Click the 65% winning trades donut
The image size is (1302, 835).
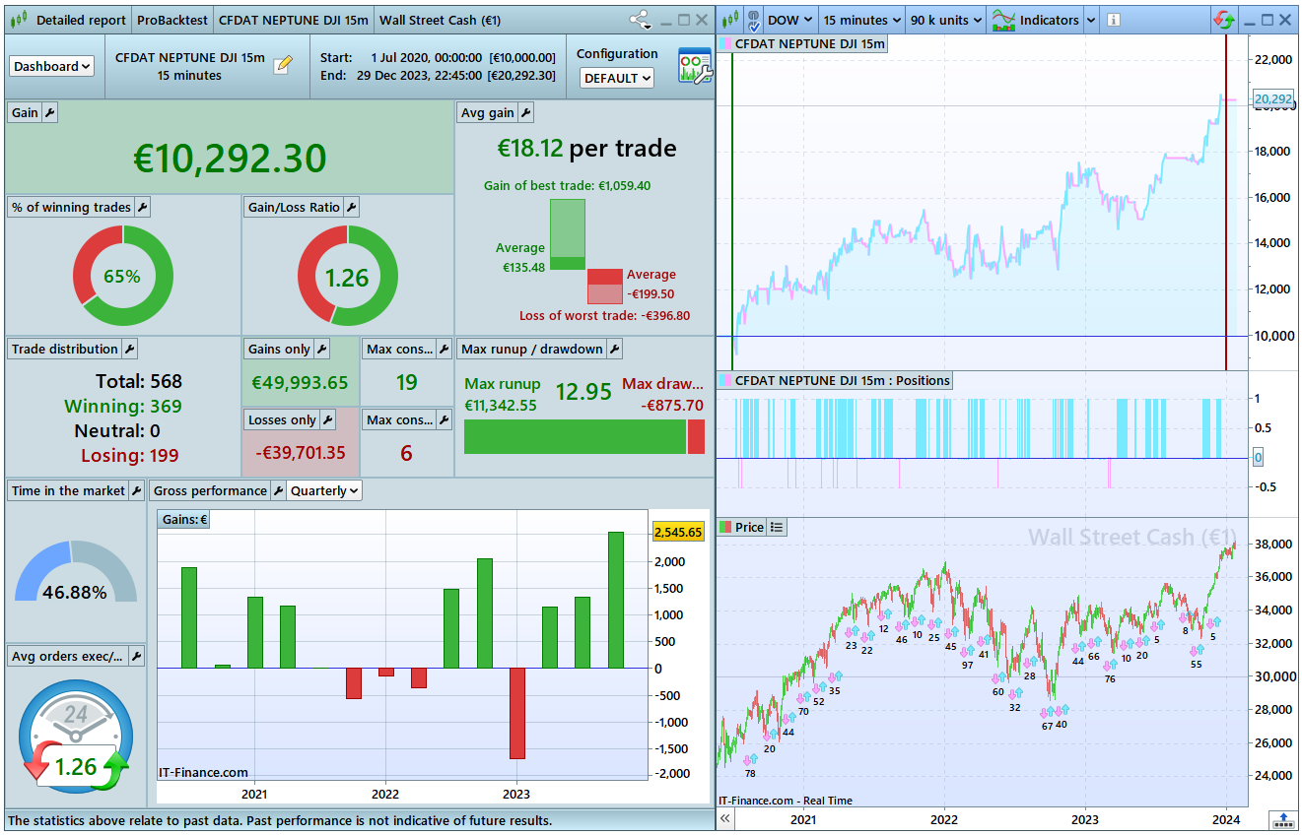tap(123, 277)
